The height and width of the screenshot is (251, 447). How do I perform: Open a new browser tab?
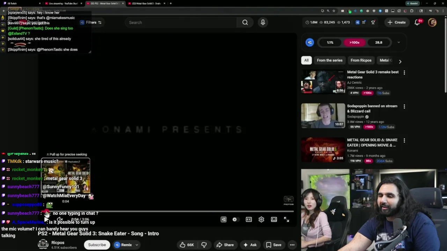click(x=170, y=3)
